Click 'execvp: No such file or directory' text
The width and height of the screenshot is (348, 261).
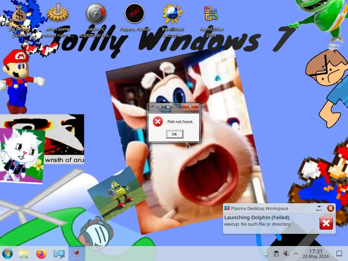click(x=257, y=224)
